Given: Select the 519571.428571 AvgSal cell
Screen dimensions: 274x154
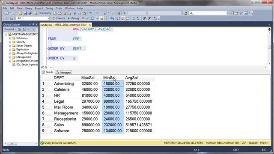Looking at the screenshot, I should click(x=139, y=125).
